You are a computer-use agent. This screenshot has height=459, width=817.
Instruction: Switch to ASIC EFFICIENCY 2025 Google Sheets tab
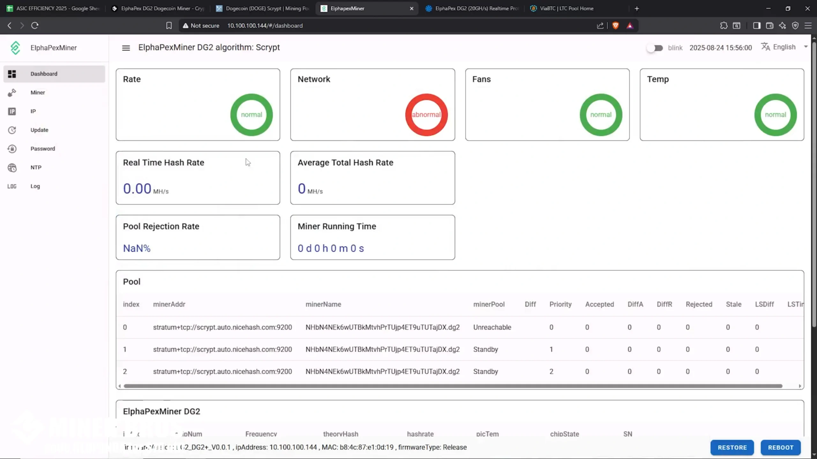pyautogui.click(x=53, y=9)
